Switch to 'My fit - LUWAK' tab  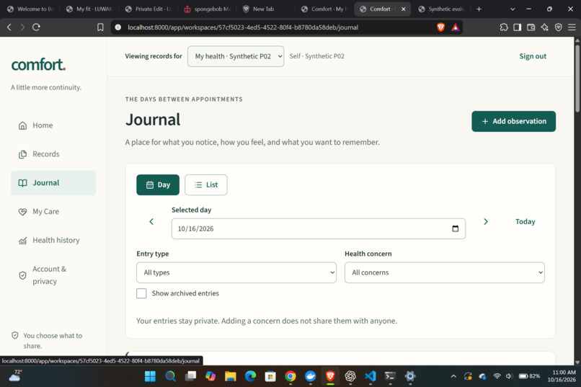click(91, 9)
